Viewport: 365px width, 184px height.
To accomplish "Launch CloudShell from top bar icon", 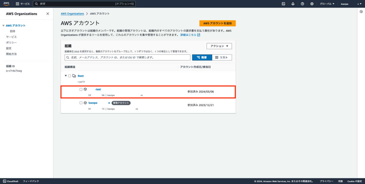I will (x=283, y=4).
